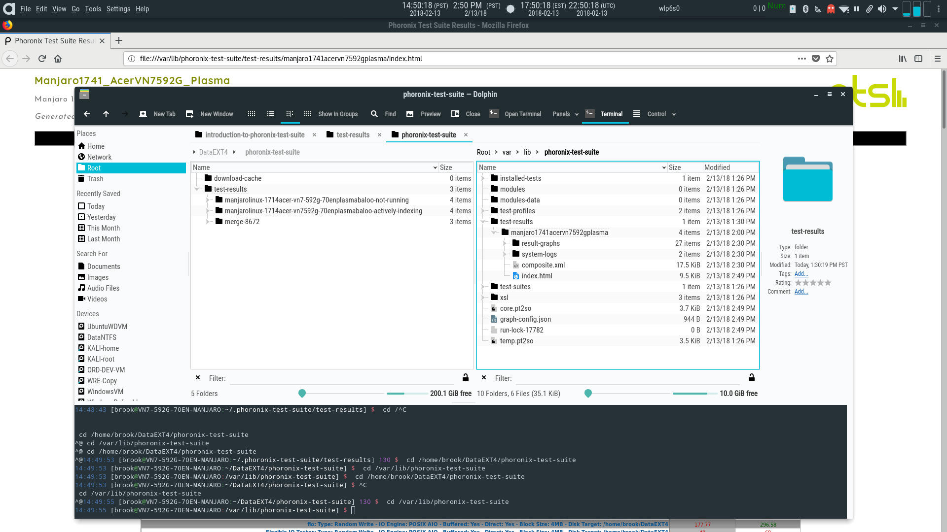Close the phoronix-test-suite tab
Viewport: 947px width, 532px height.
click(x=466, y=135)
